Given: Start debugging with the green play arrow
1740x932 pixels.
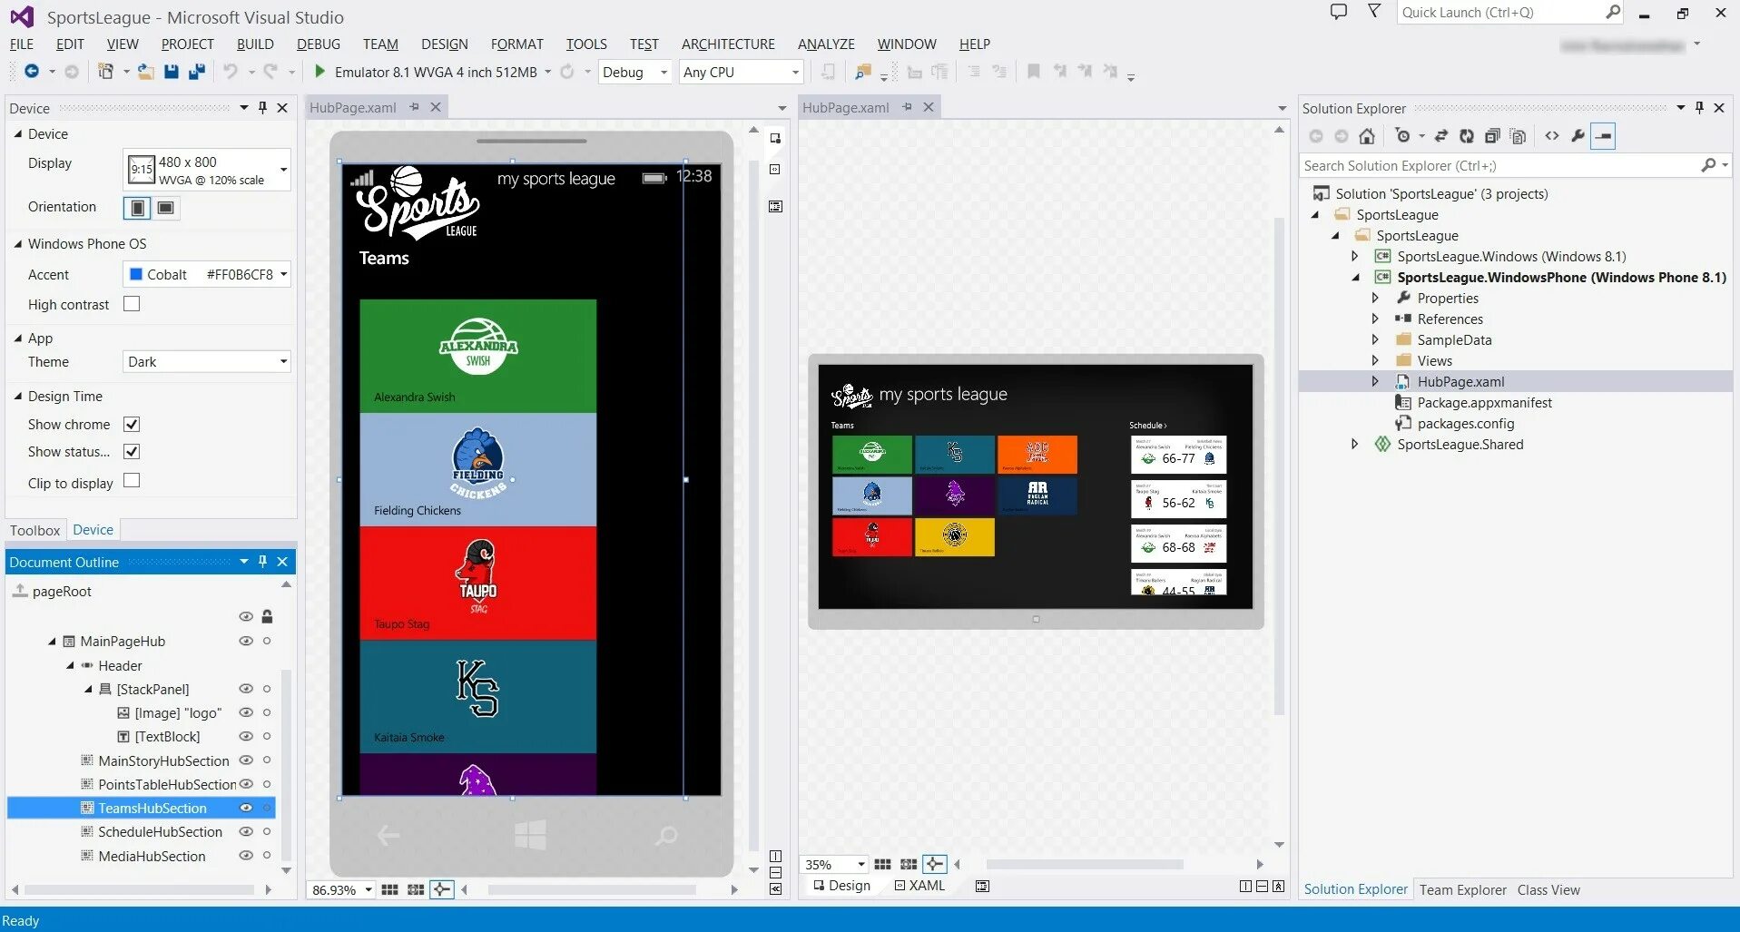Looking at the screenshot, I should [319, 72].
